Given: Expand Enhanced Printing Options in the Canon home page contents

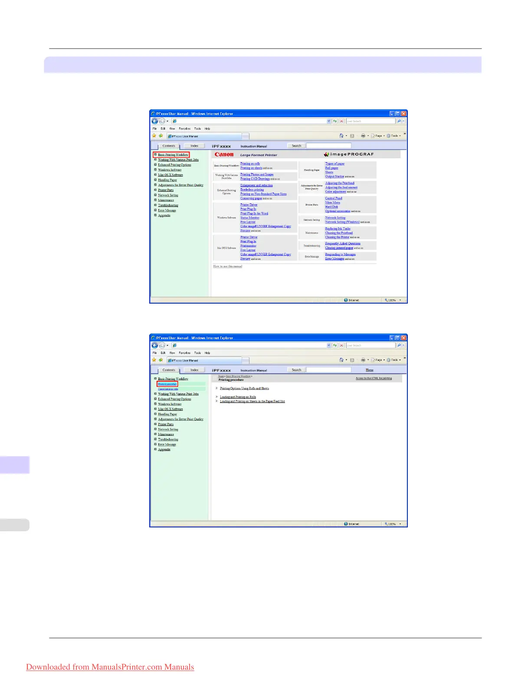Looking at the screenshot, I should pyautogui.click(x=155, y=165).
